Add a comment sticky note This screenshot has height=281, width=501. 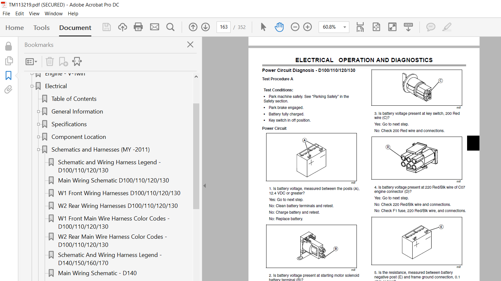point(431,27)
